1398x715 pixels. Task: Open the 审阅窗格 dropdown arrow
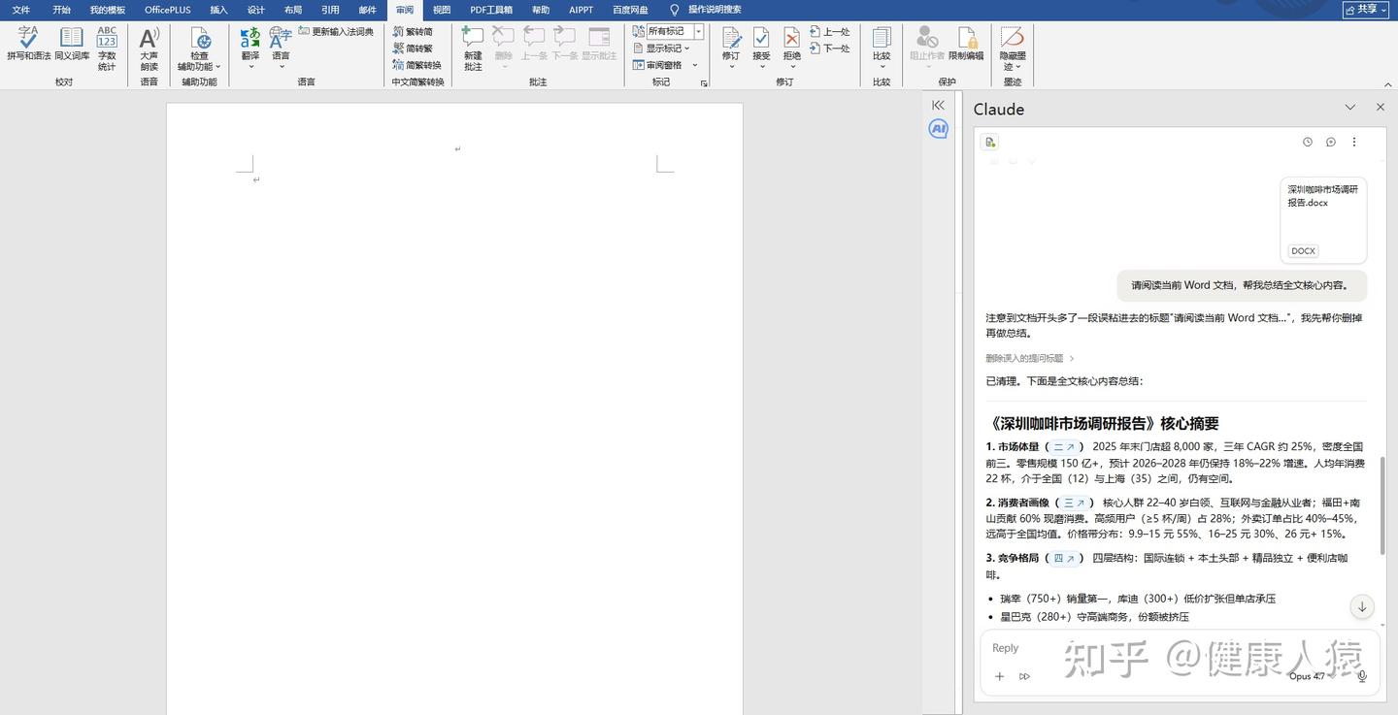coord(695,65)
